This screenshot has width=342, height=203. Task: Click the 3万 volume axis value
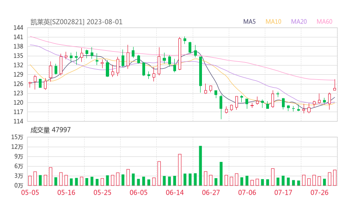pos(19,176)
